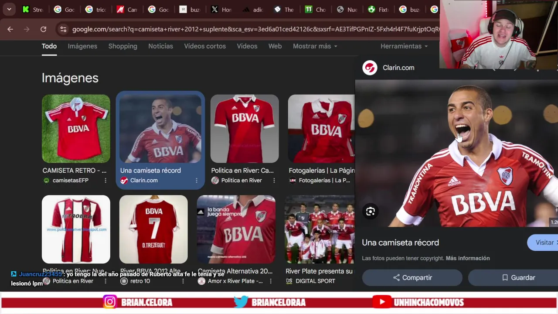Screen dimensions: 558x314
Task: Click the camisetasEFP source favicon
Action: 46,181
